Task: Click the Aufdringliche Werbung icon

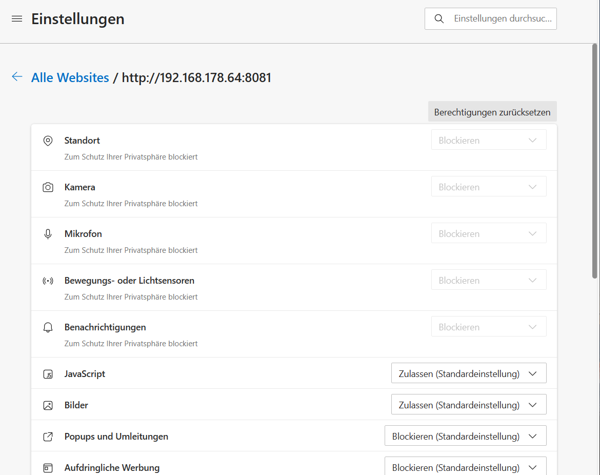Action: click(x=48, y=468)
